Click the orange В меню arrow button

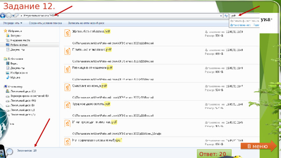(x=259, y=146)
